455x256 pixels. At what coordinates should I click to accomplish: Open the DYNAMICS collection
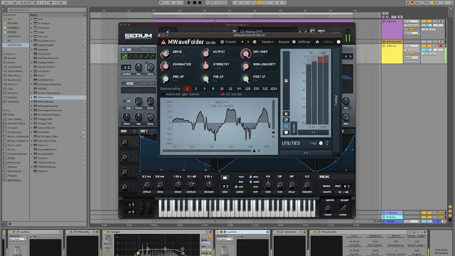pos(14,28)
